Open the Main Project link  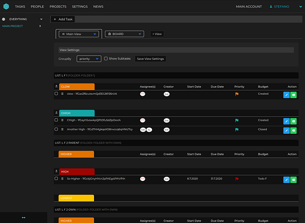(13, 26)
